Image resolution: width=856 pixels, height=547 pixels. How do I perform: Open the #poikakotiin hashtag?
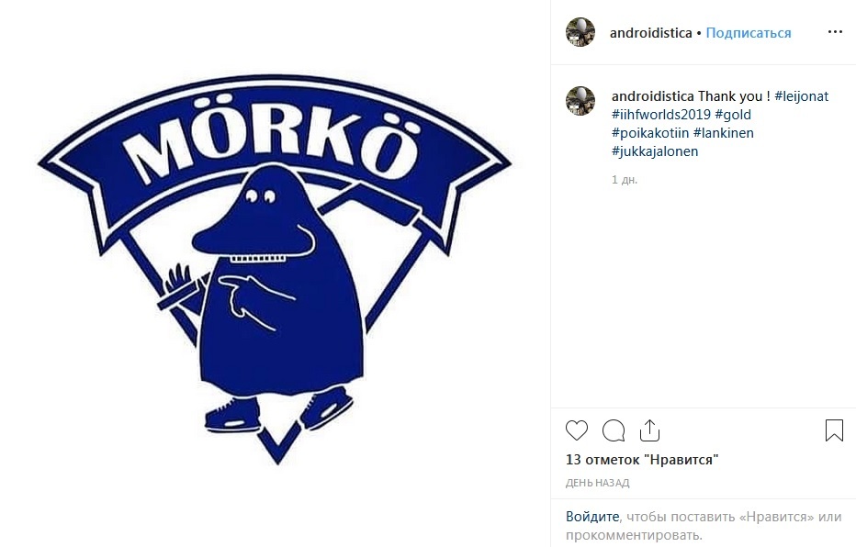tap(650, 133)
